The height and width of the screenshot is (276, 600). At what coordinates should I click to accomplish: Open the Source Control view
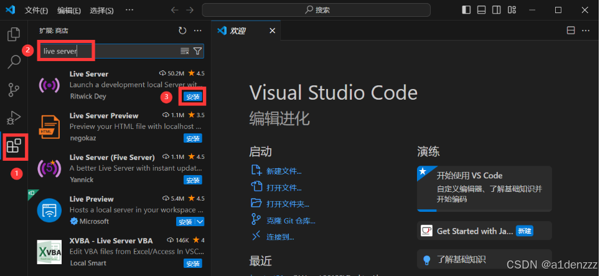coord(14,90)
